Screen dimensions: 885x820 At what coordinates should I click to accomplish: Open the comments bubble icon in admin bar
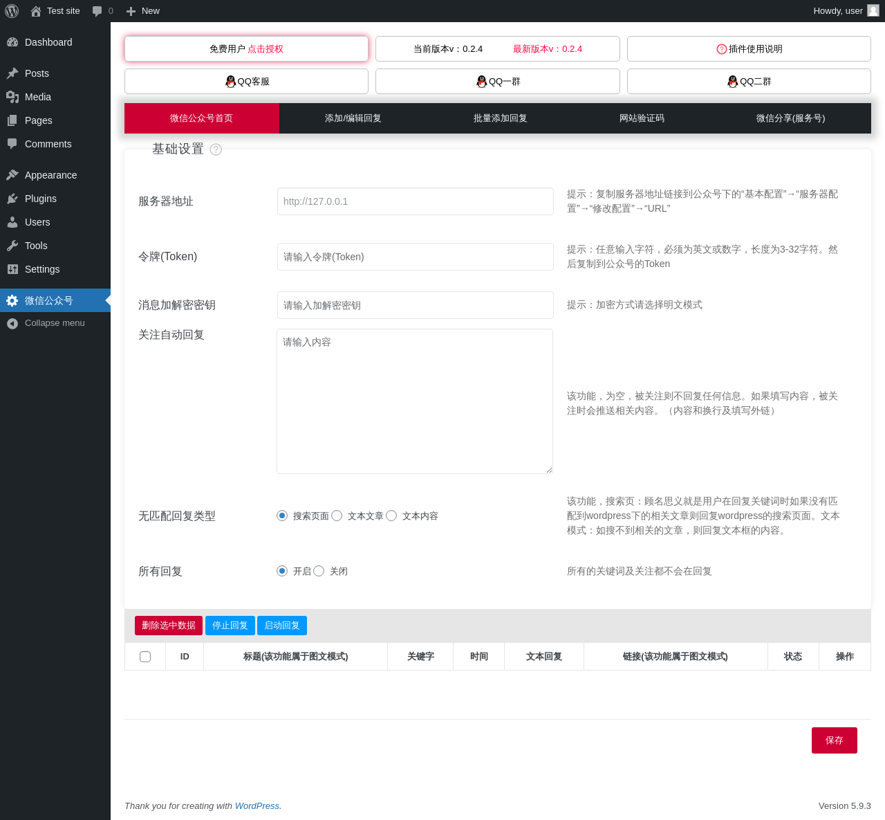click(97, 11)
